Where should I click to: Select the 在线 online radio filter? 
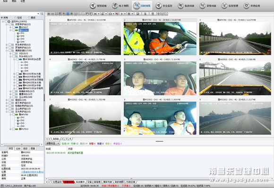pyautogui.click(x=18, y=17)
